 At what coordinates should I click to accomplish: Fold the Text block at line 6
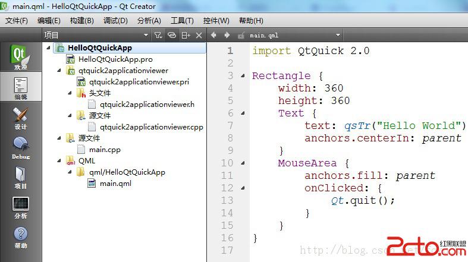243,113
